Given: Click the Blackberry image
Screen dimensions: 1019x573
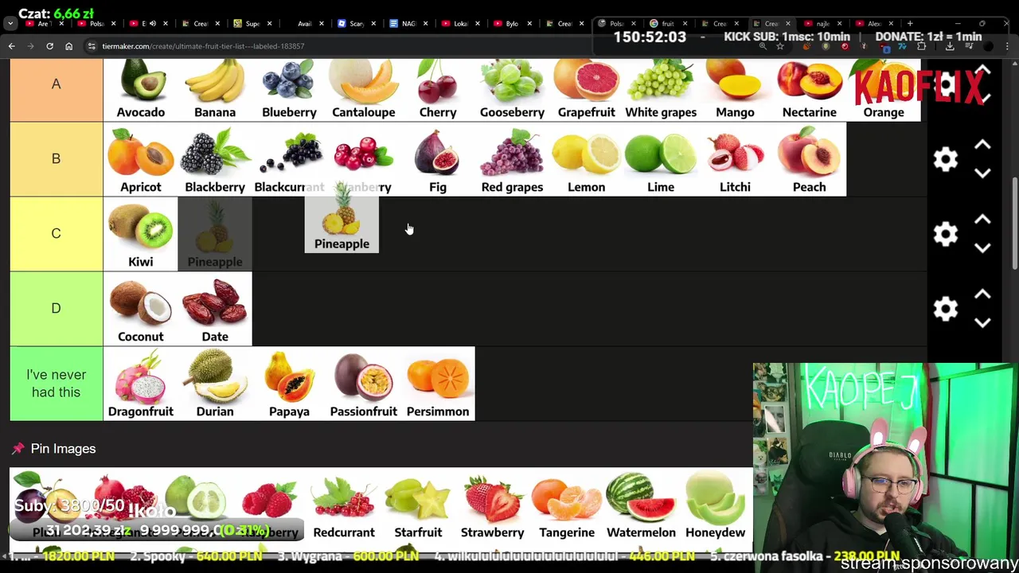Looking at the screenshot, I should coord(215,159).
